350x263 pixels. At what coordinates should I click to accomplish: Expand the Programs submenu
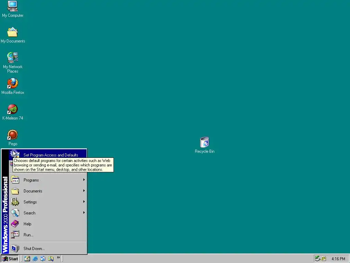click(48, 180)
